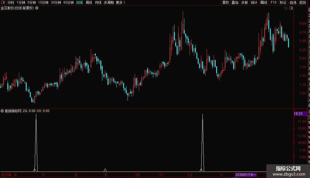
Task: Open 画线 drawing tools
Action: [264, 2]
